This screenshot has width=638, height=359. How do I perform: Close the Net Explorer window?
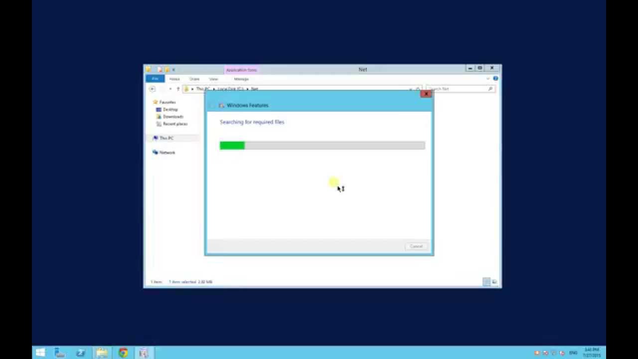(492, 68)
